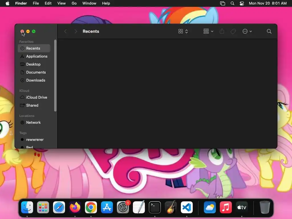The width and height of the screenshot is (292, 219).
Task: Open the Edit menu
Action: point(48,3)
